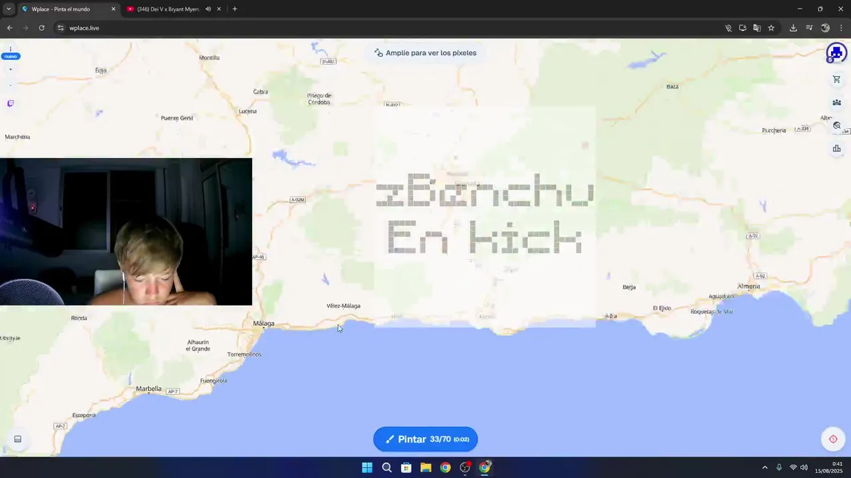851x478 pixels.
Task: Translate this page icon
Action: pos(757,28)
